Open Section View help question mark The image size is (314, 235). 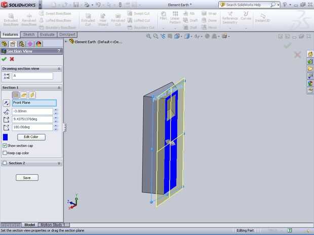click(x=59, y=51)
